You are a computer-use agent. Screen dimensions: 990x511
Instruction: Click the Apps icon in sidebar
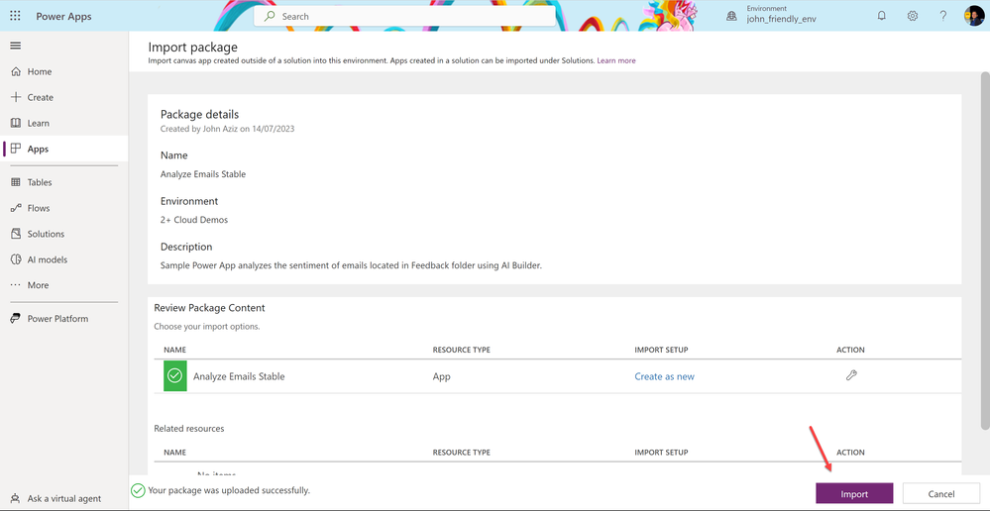pos(17,149)
